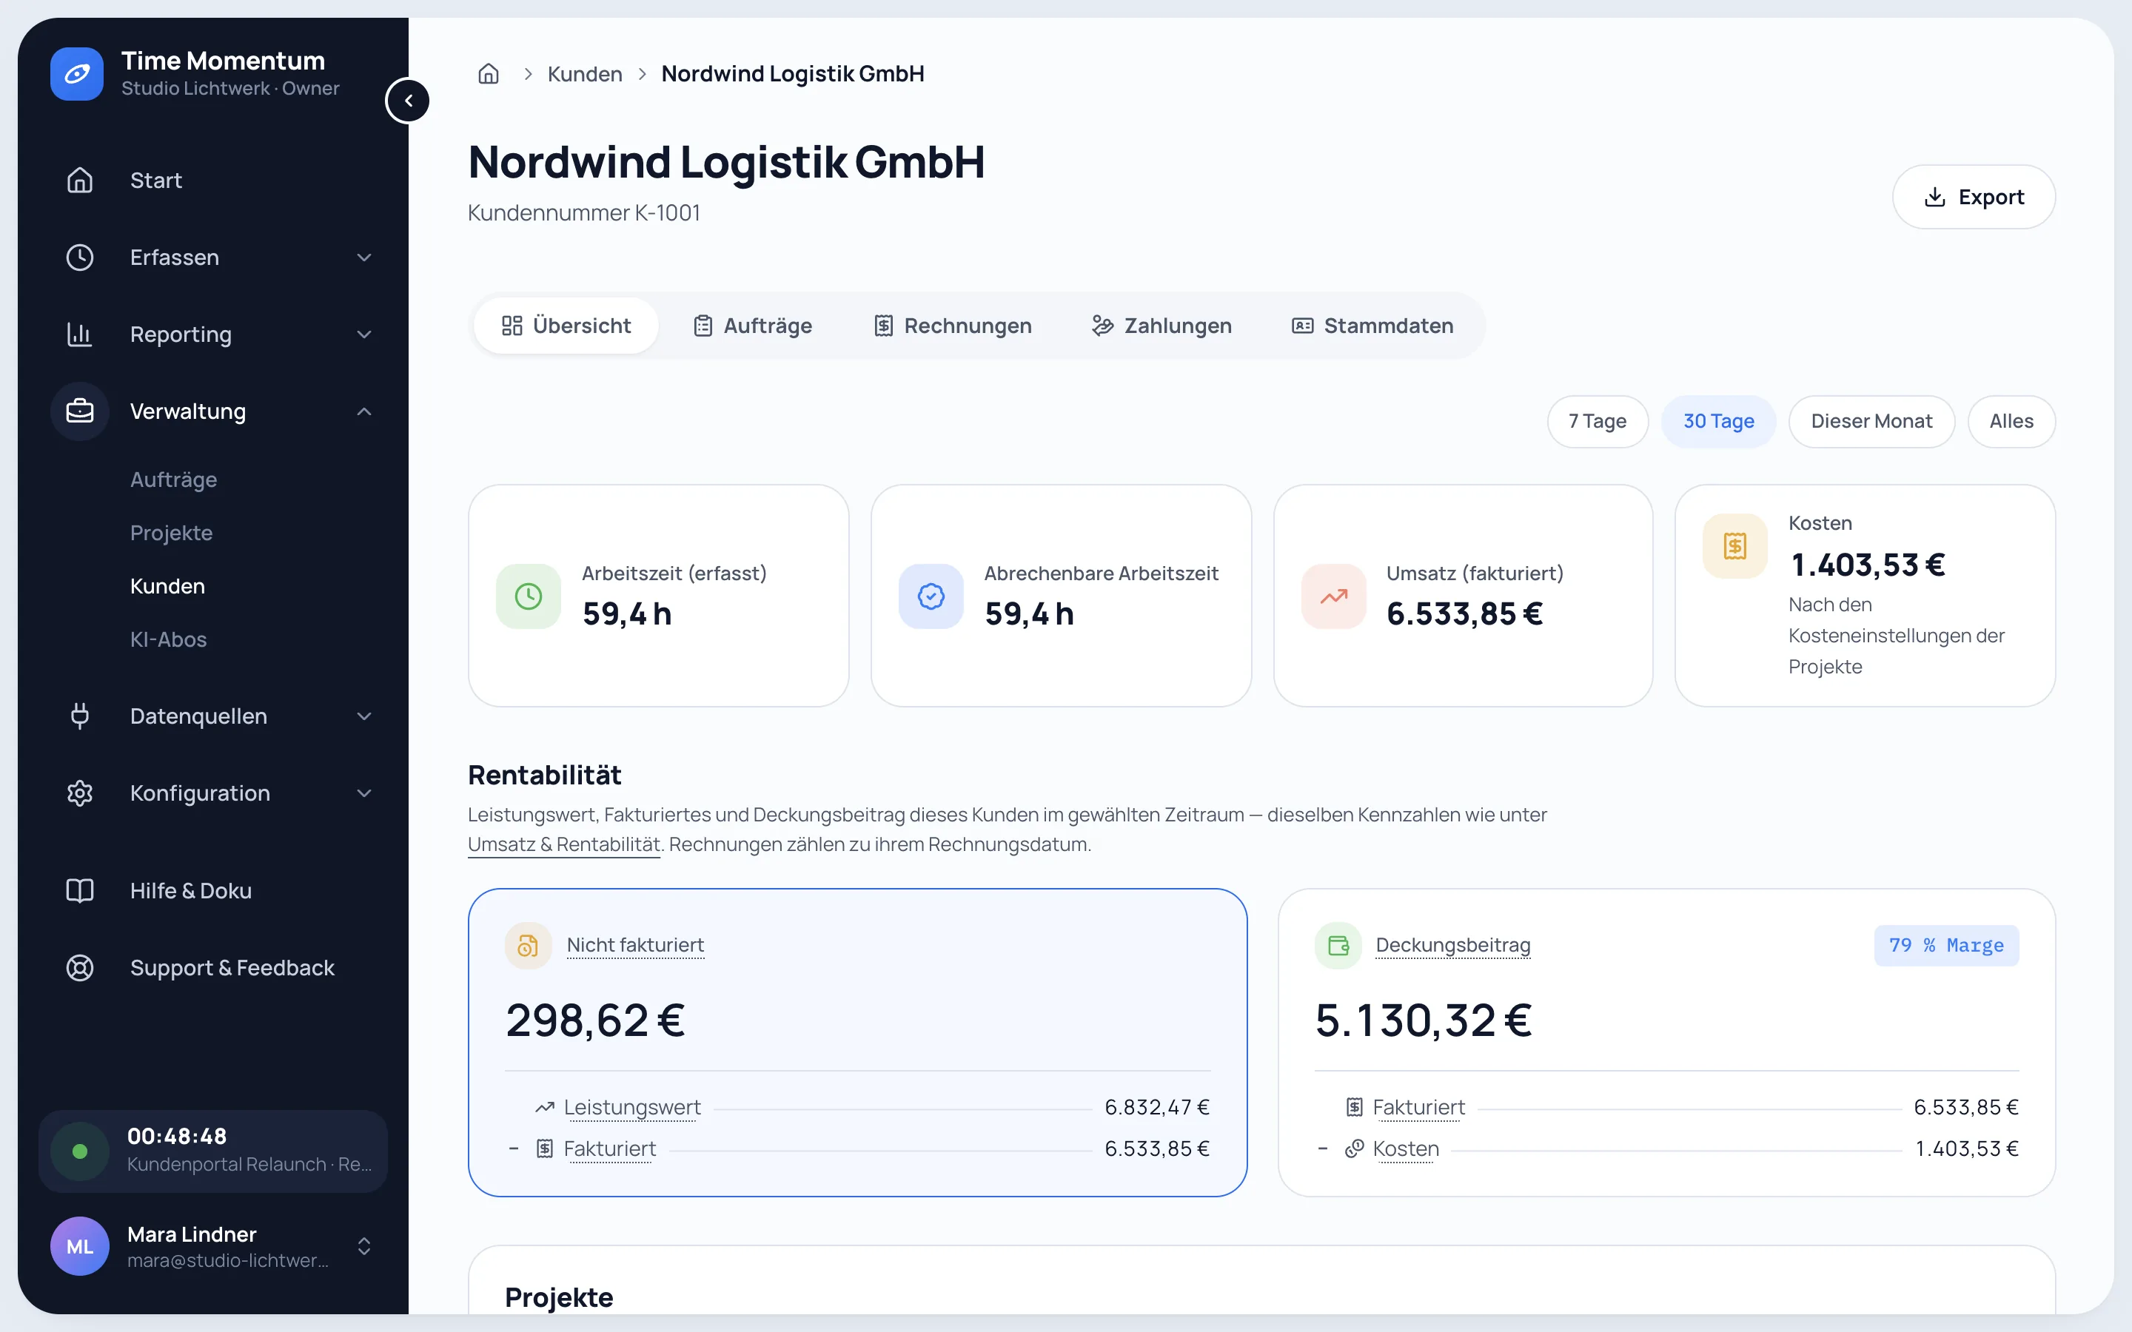Collapse the Verwaltung menu chevron
The width and height of the screenshot is (2132, 1332).
364,411
